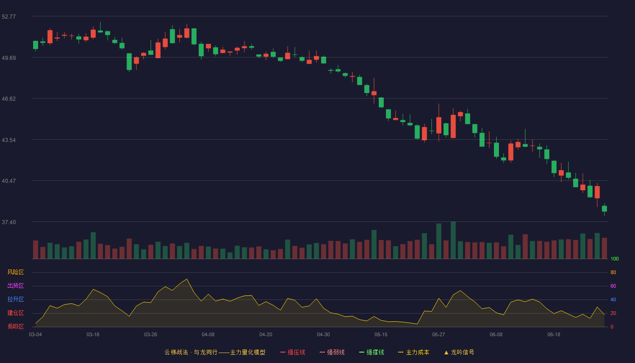Click the 拉升区 zone label
635x363 pixels.
(x=15, y=299)
